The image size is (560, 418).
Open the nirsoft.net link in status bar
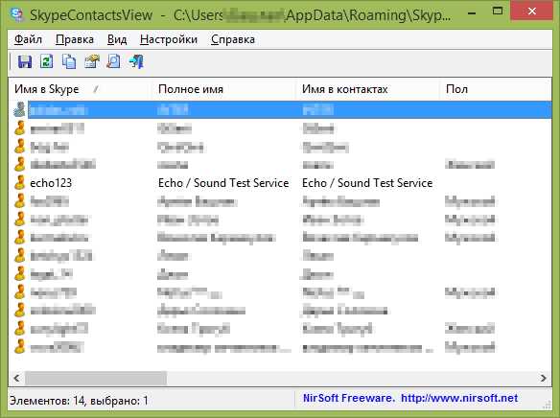pyautogui.click(x=459, y=398)
